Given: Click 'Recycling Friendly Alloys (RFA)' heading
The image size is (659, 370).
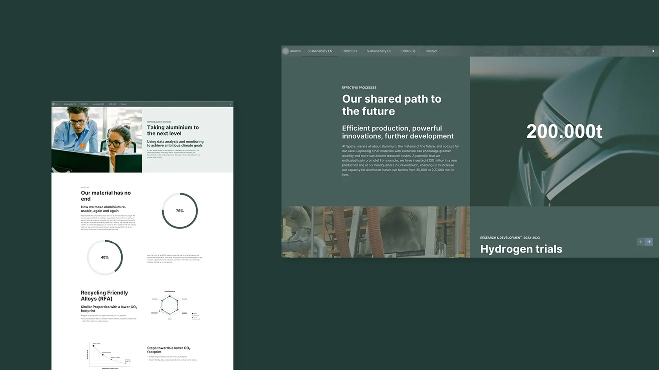Looking at the screenshot, I should (104, 296).
